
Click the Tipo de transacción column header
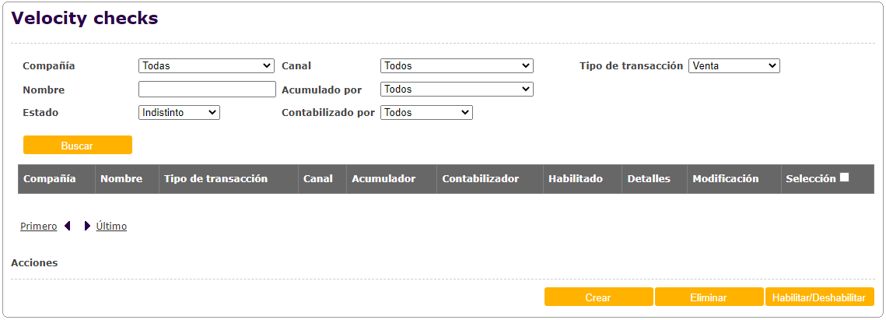pyautogui.click(x=215, y=179)
